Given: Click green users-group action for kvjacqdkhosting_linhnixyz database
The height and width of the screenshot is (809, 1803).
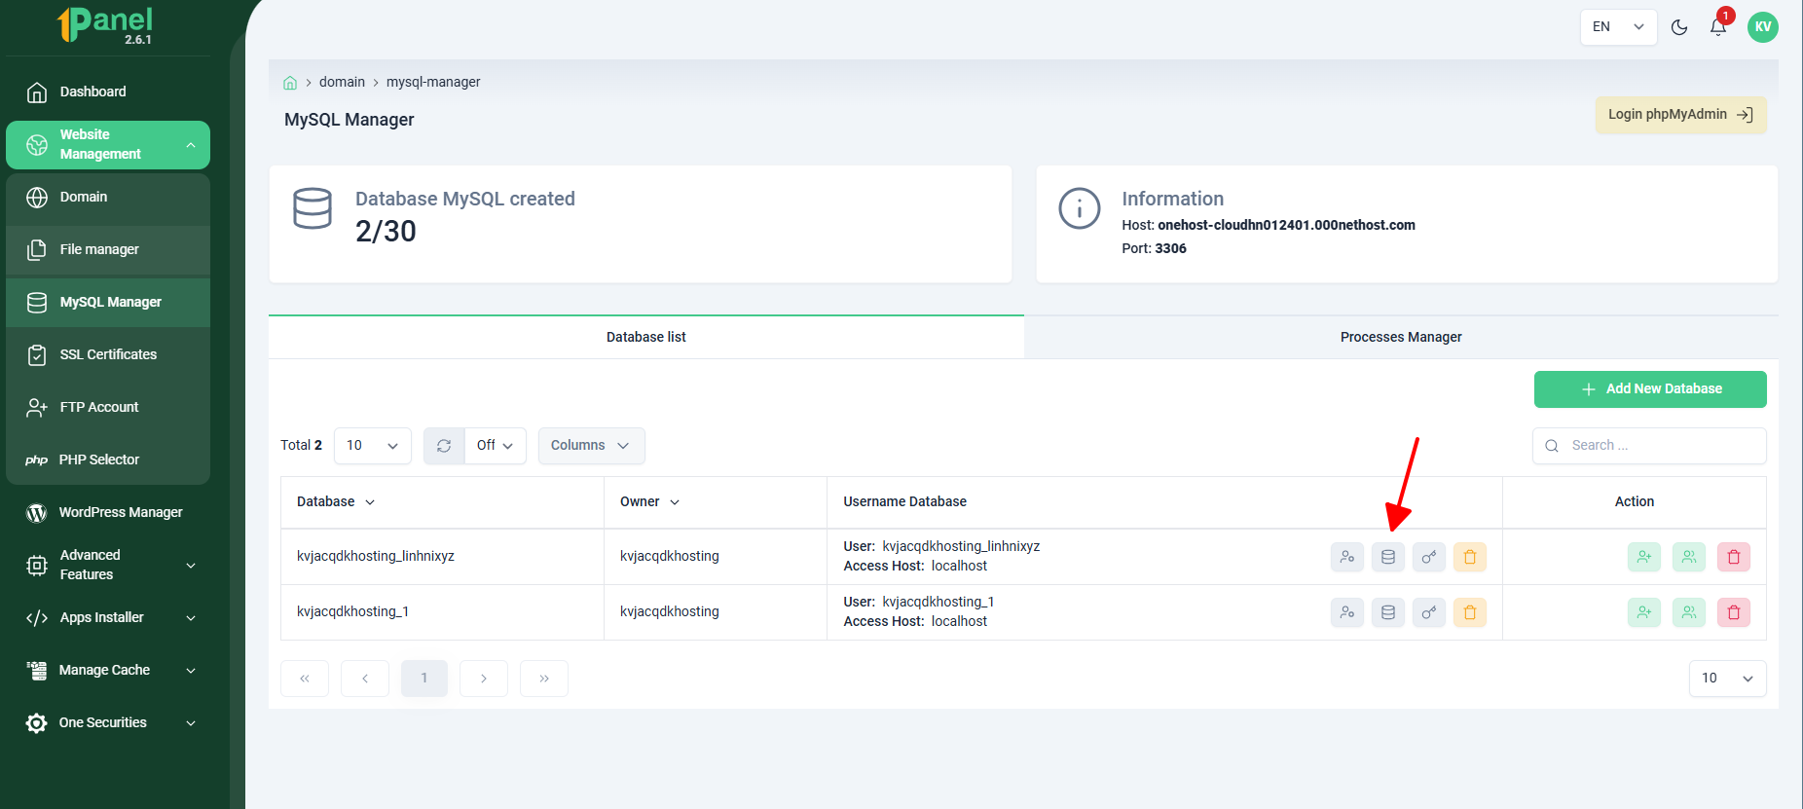Looking at the screenshot, I should (1689, 557).
